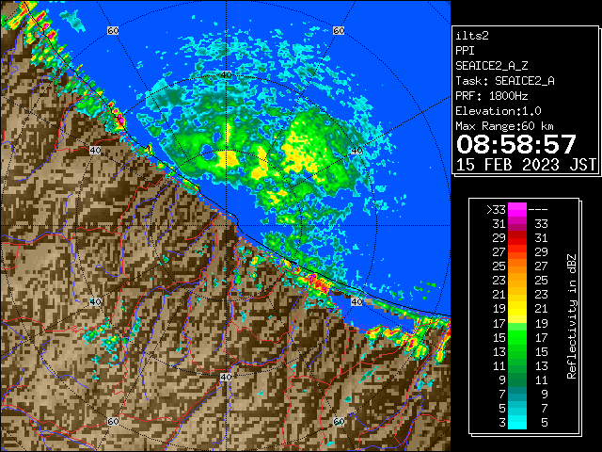
Task: Click the 'Max Range:60 km' line
Action: (505, 126)
